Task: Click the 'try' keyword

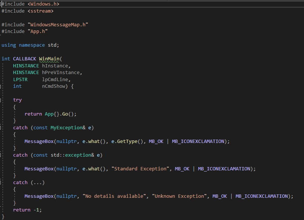Action: coord(17,100)
